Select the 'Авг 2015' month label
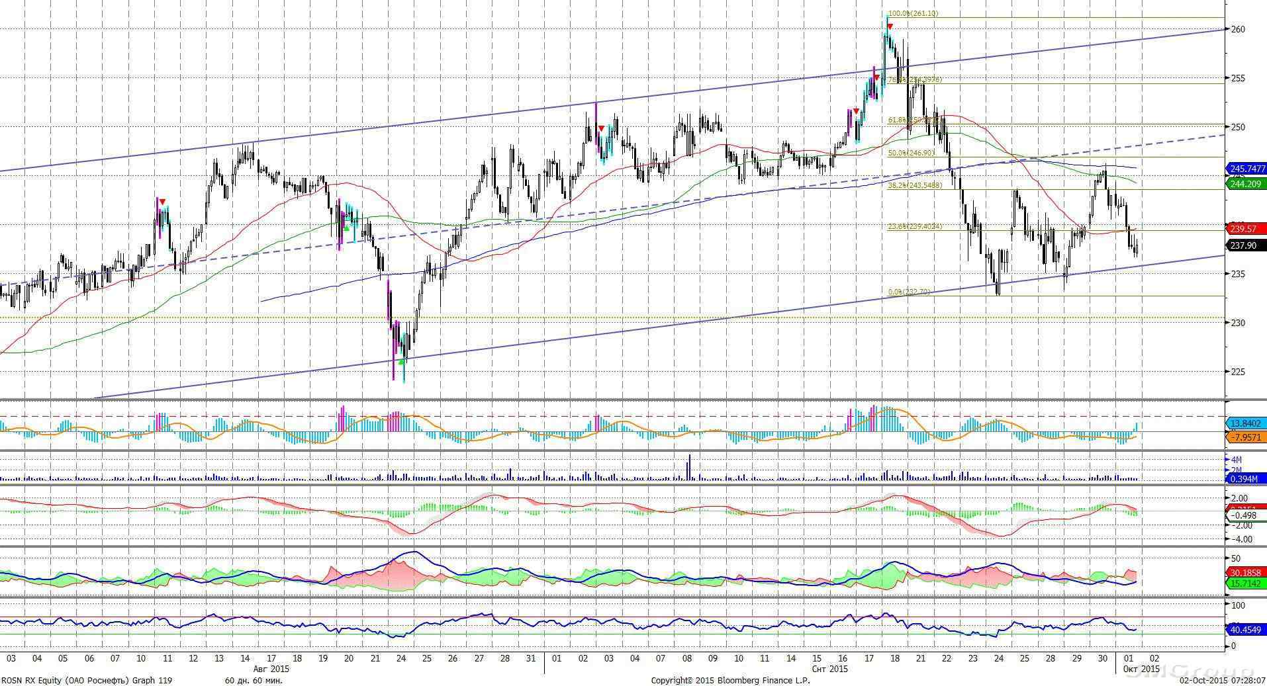Image resolution: width=1267 pixels, height=686 pixels. (x=271, y=669)
